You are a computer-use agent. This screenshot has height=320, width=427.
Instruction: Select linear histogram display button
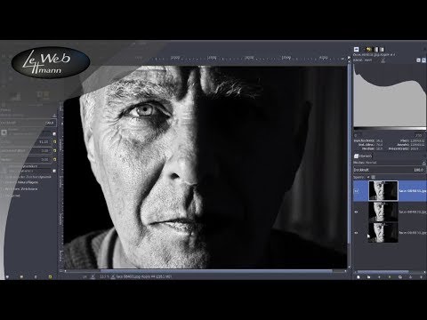[418, 60]
